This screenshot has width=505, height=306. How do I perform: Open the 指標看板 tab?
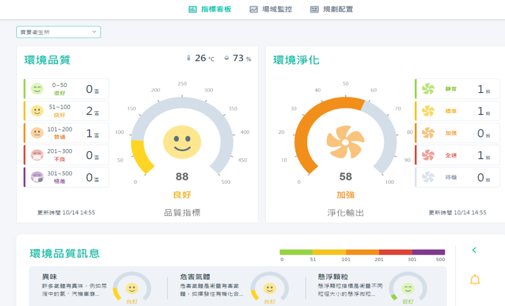click(210, 9)
